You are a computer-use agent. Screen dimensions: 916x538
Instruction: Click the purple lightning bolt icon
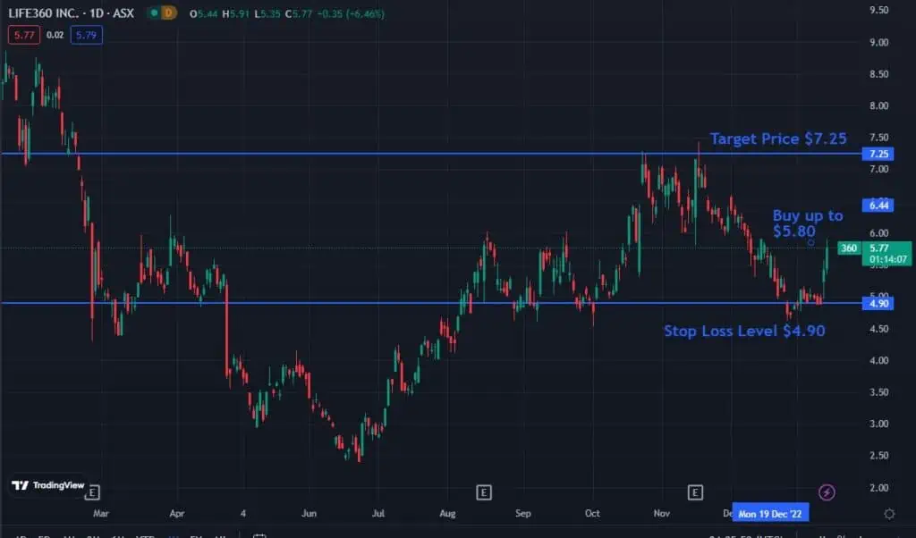[827, 492]
